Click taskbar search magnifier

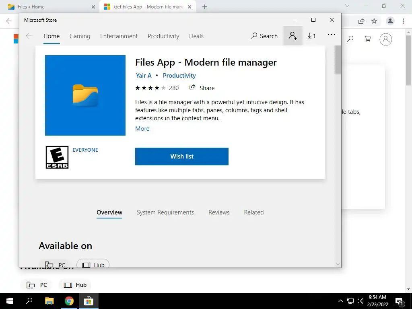coord(29,301)
